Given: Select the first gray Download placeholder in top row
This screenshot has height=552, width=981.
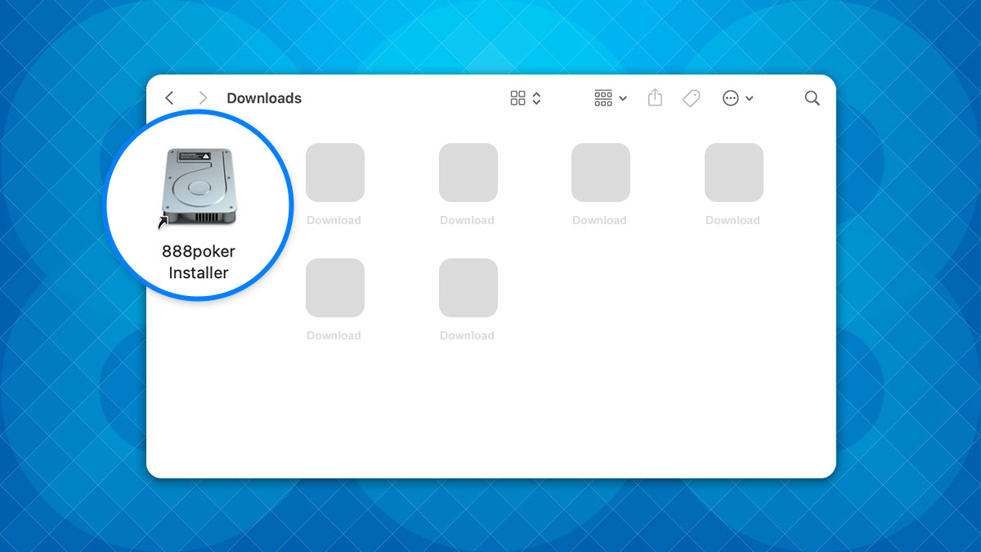Looking at the screenshot, I should point(334,173).
